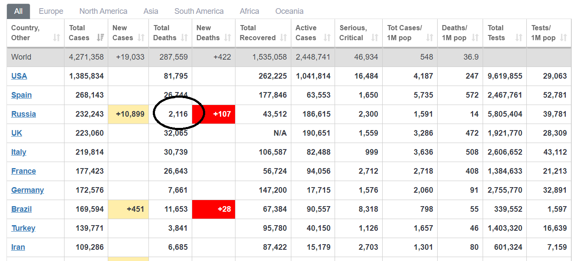Image resolution: width=577 pixels, height=261 pixels.
Task: Click sort arrows for Serious, Critical
Action: point(374,38)
